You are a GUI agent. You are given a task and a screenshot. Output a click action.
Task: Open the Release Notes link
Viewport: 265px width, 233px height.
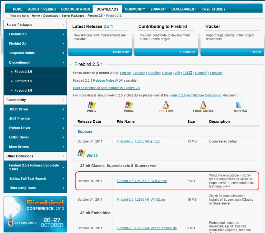(104, 81)
